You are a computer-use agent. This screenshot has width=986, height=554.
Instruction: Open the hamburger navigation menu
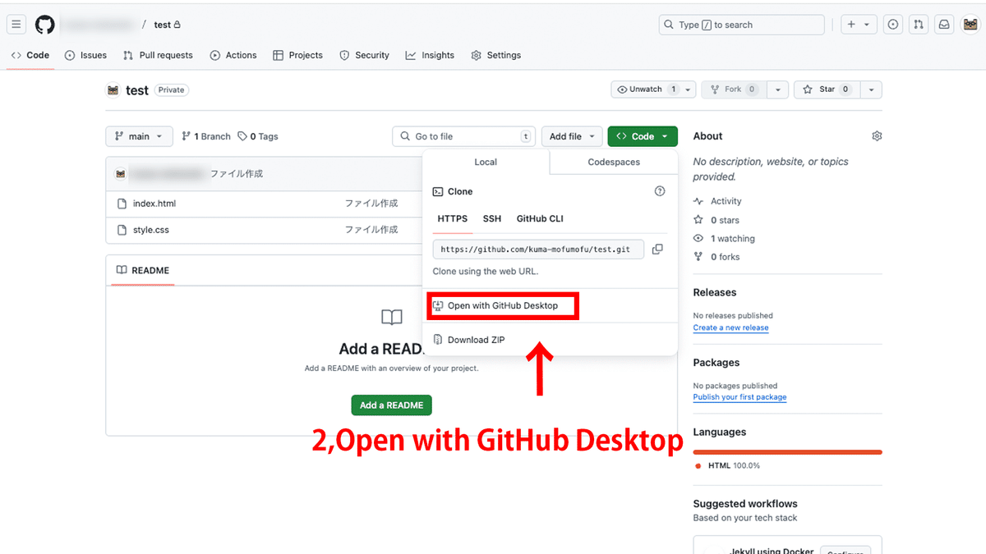(x=16, y=25)
